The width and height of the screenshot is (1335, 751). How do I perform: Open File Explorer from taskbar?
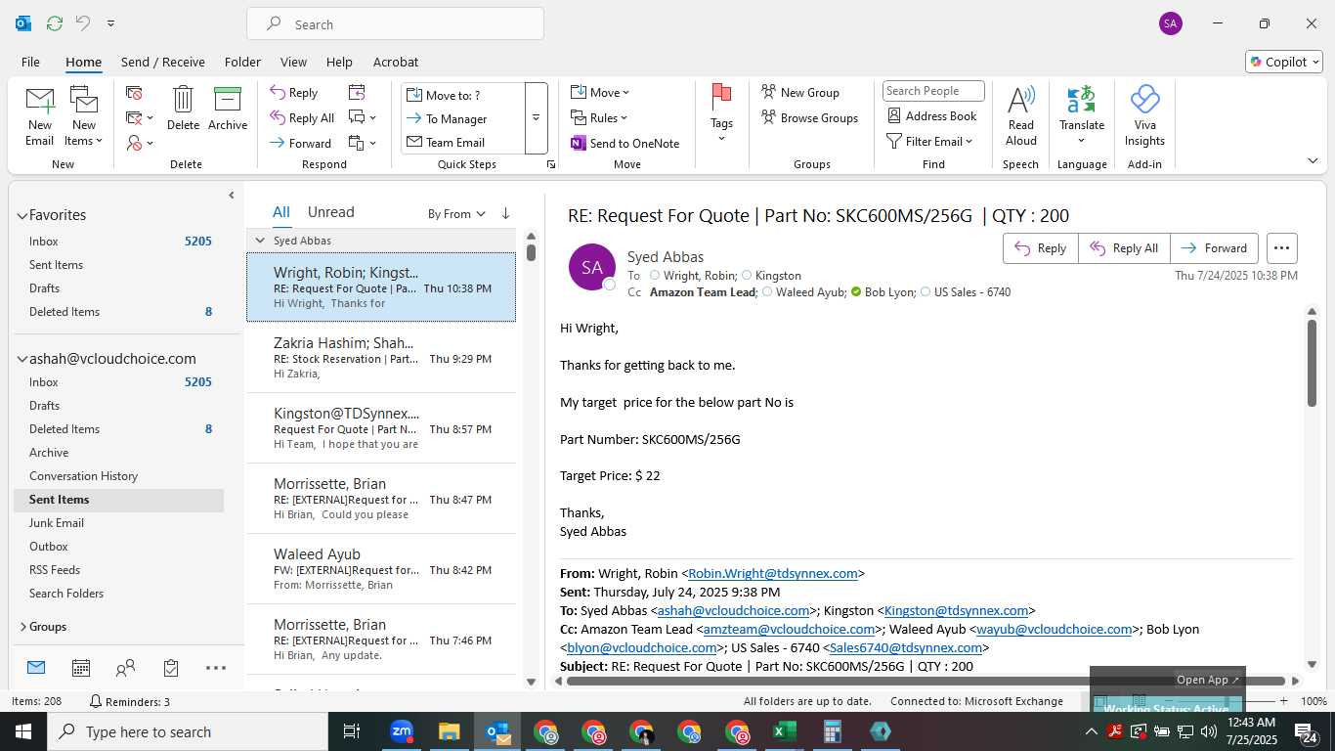[449, 731]
